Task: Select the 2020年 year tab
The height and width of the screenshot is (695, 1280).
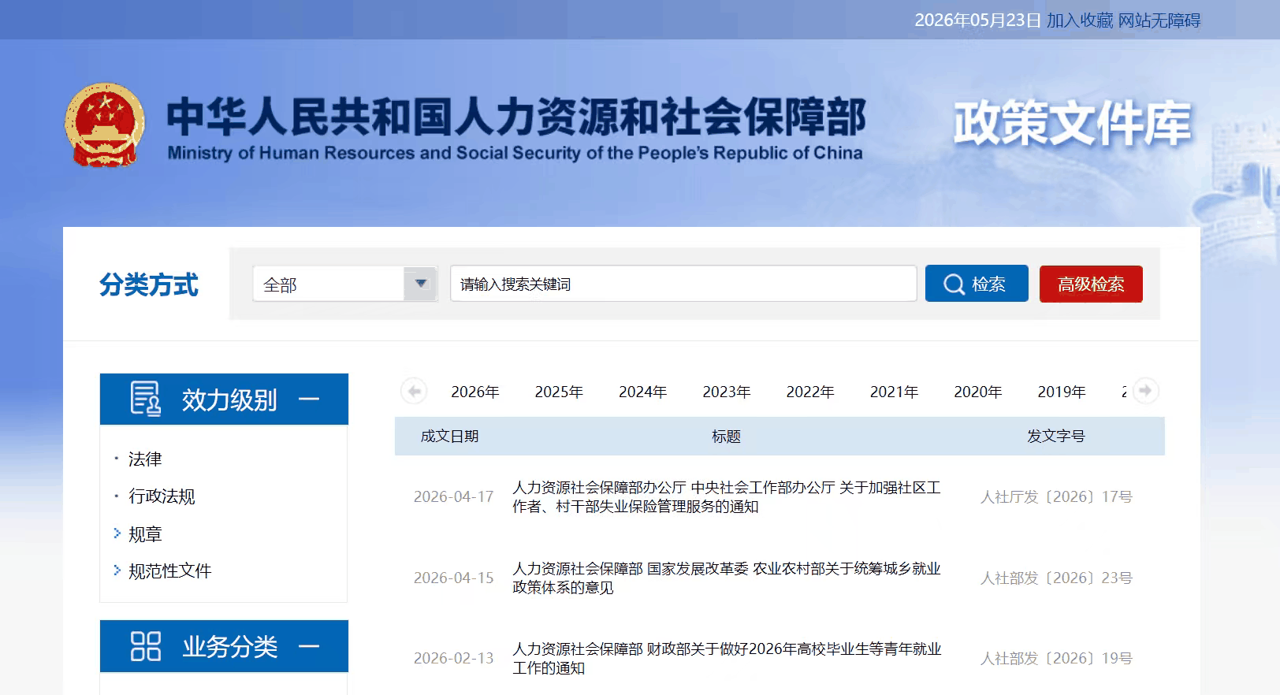Action: click(x=978, y=392)
